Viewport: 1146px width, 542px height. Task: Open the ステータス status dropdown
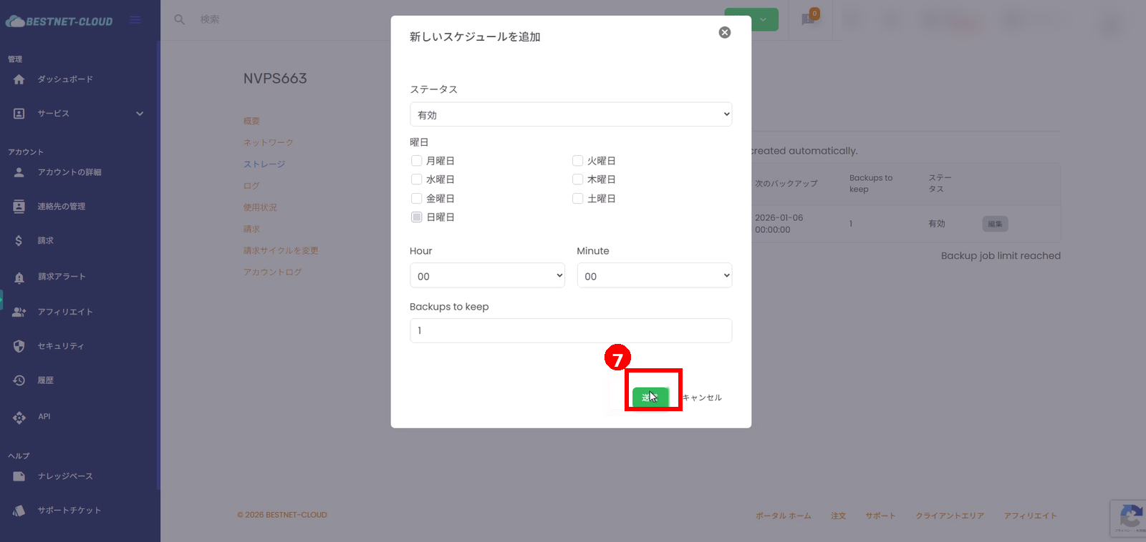click(x=570, y=114)
